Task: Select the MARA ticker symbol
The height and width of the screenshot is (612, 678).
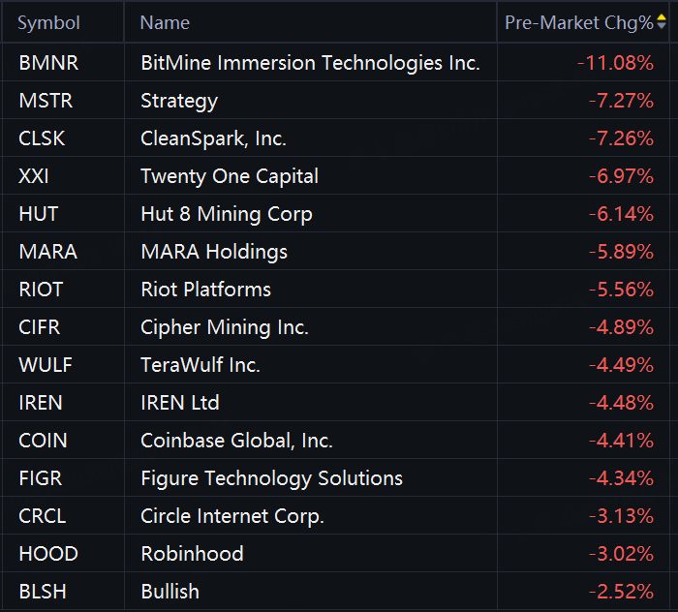Action: pos(47,252)
